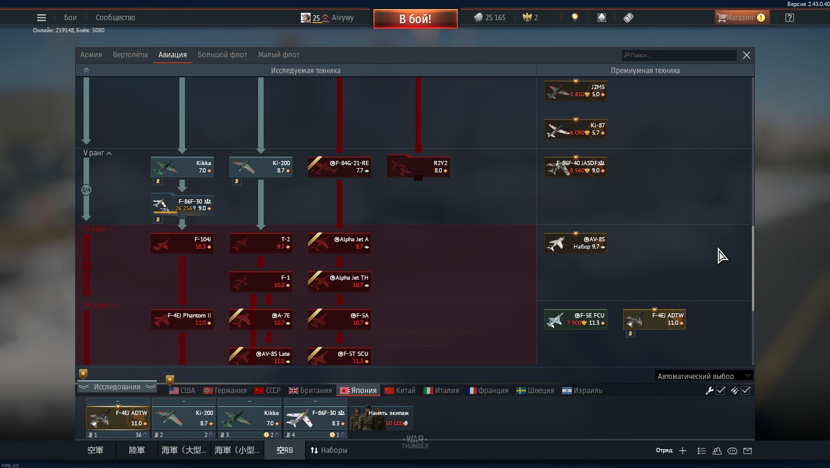This screenshot has width=830, height=468.
Task: Open the hamburger main menu
Action: point(41,18)
